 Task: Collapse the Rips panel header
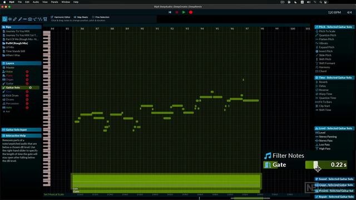(21, 27)
